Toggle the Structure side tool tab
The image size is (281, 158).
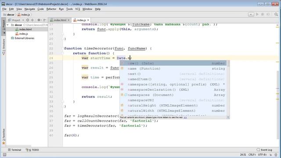(4, 47)
